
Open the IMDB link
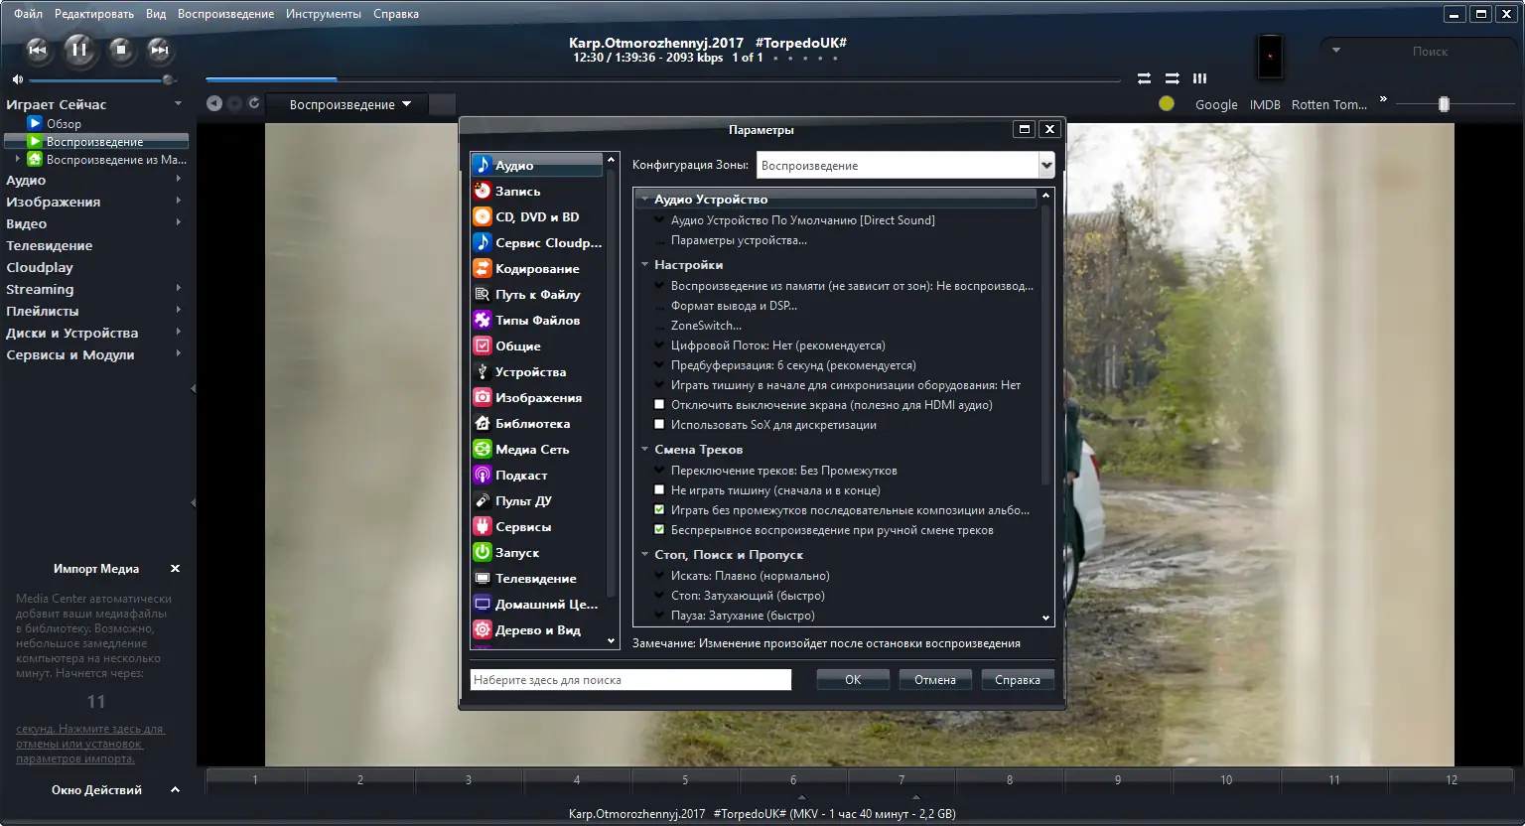[1265, 104]
